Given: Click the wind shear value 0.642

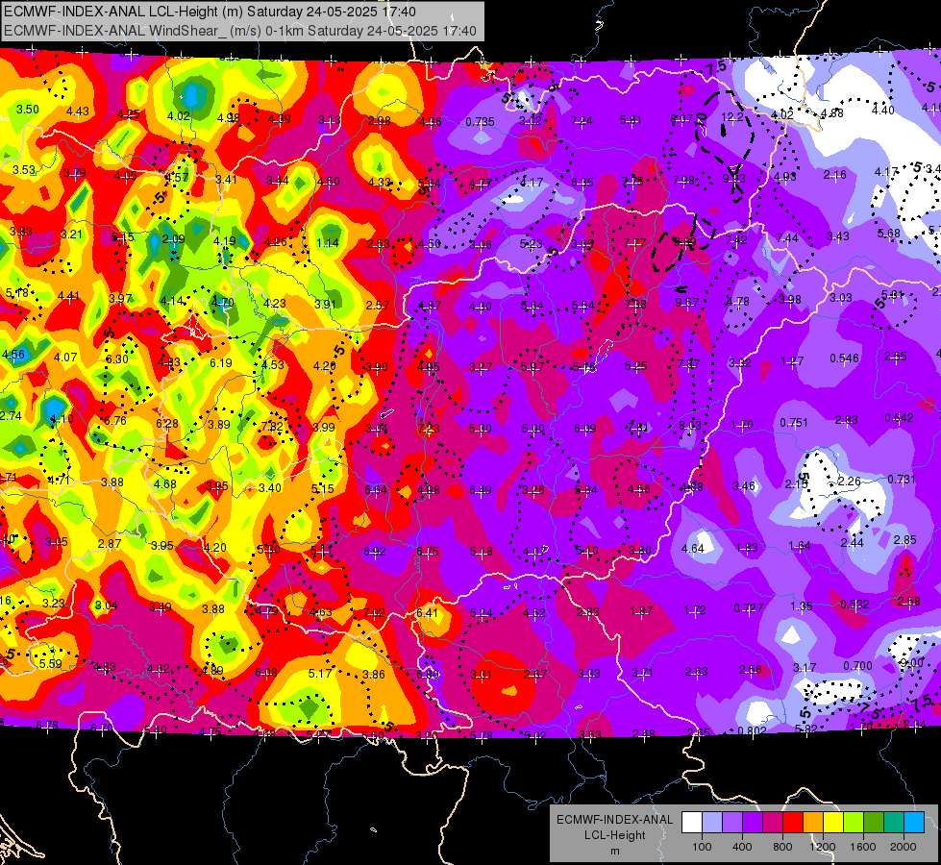Looking at the screenshot, I should click(899, 418).
